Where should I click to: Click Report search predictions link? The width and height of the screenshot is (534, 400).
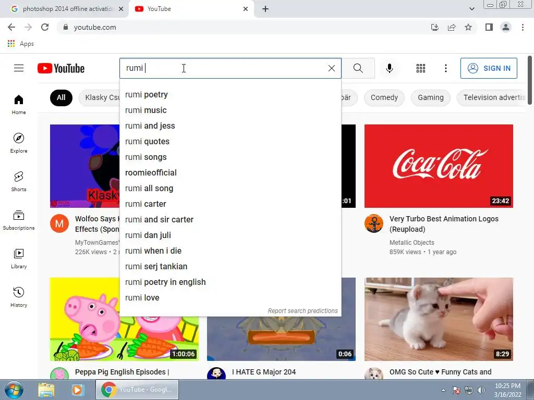(x=302, y=311)
